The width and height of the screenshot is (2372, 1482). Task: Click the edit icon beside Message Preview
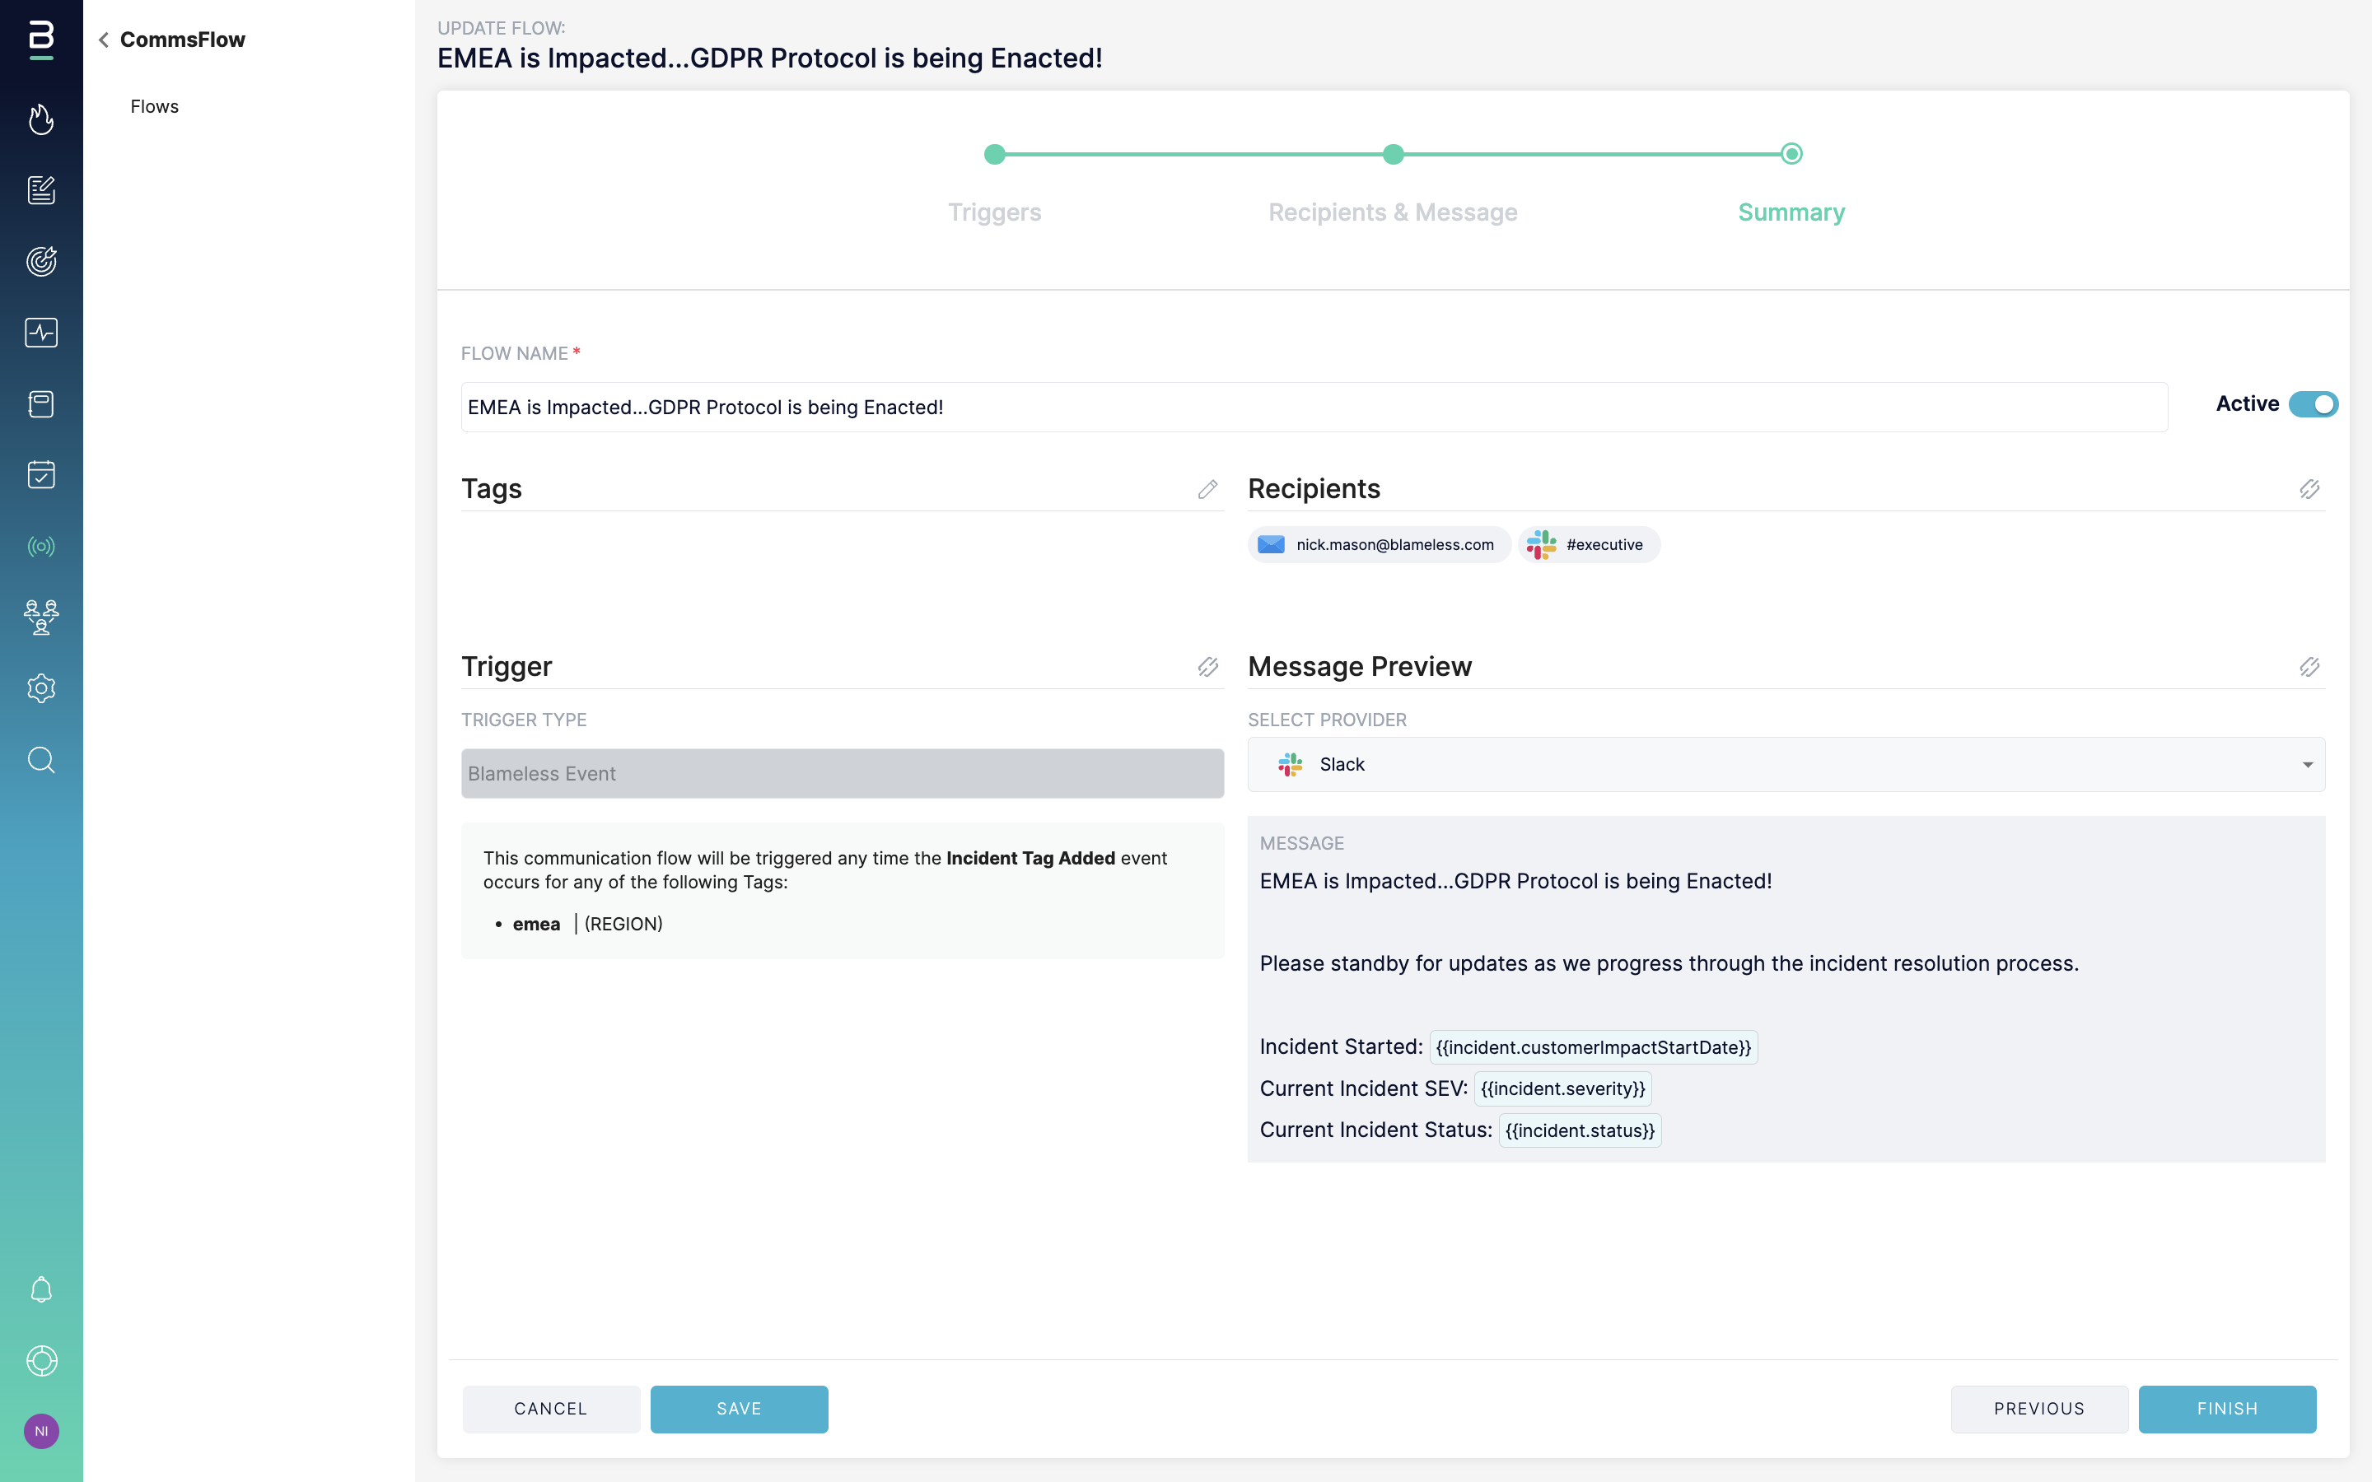pos(2309,668)
